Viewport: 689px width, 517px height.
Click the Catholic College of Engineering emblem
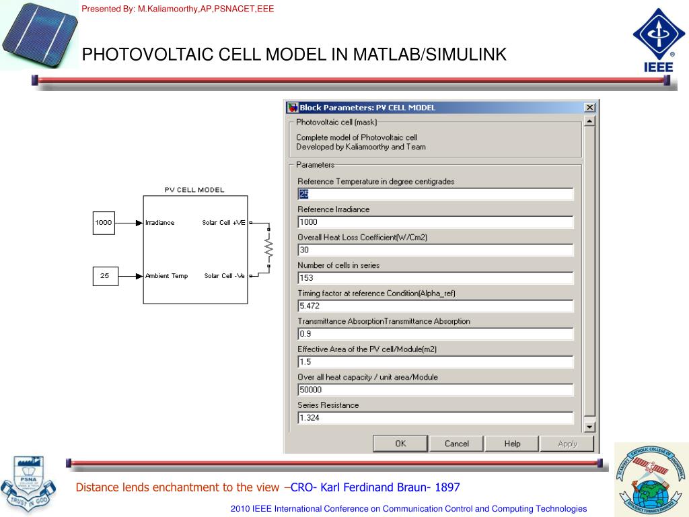[651, 480]
